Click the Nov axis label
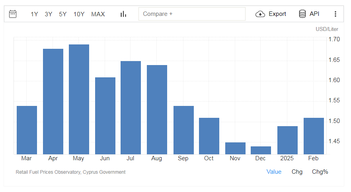Image resolution: width=351 pixels, height=192 pixels. coord(235,158)
